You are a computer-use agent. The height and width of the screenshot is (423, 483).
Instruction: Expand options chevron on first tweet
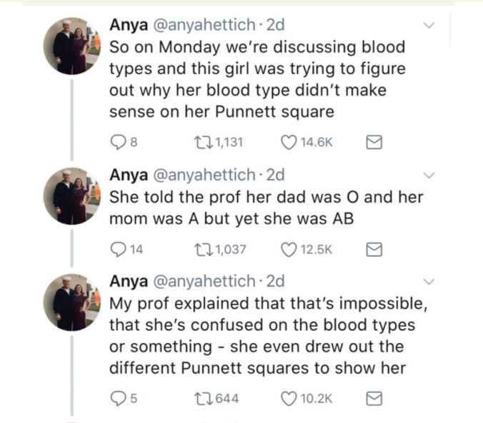tap(429, 26)
